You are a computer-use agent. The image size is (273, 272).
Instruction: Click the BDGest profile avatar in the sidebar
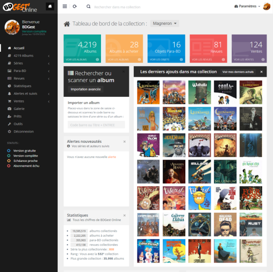click(x=12, y=27)
